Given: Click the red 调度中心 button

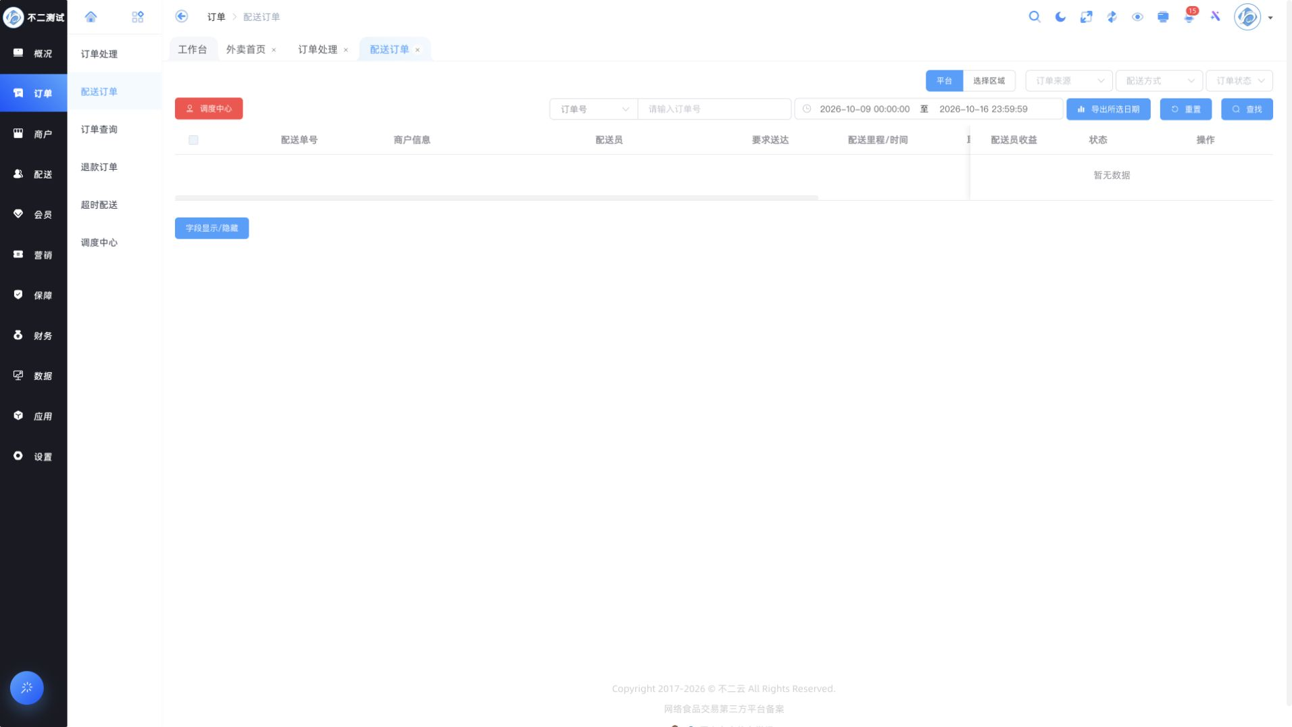Looking at the screenshot, I should [x=209, y=108].
